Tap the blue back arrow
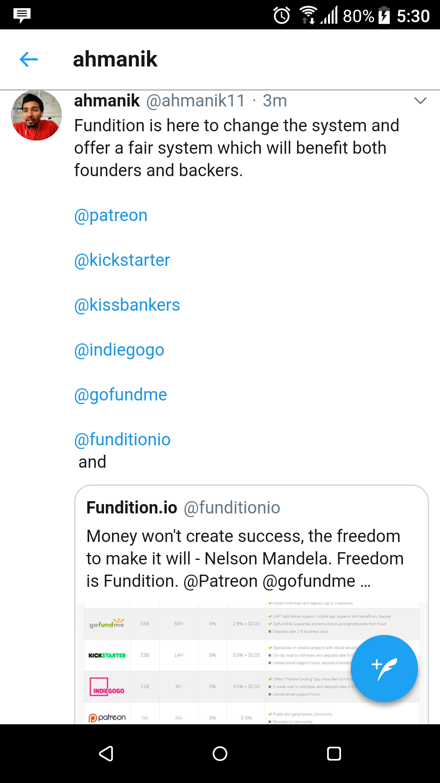The height and width of the screenshot is (783, 440). tap(29, 60)
